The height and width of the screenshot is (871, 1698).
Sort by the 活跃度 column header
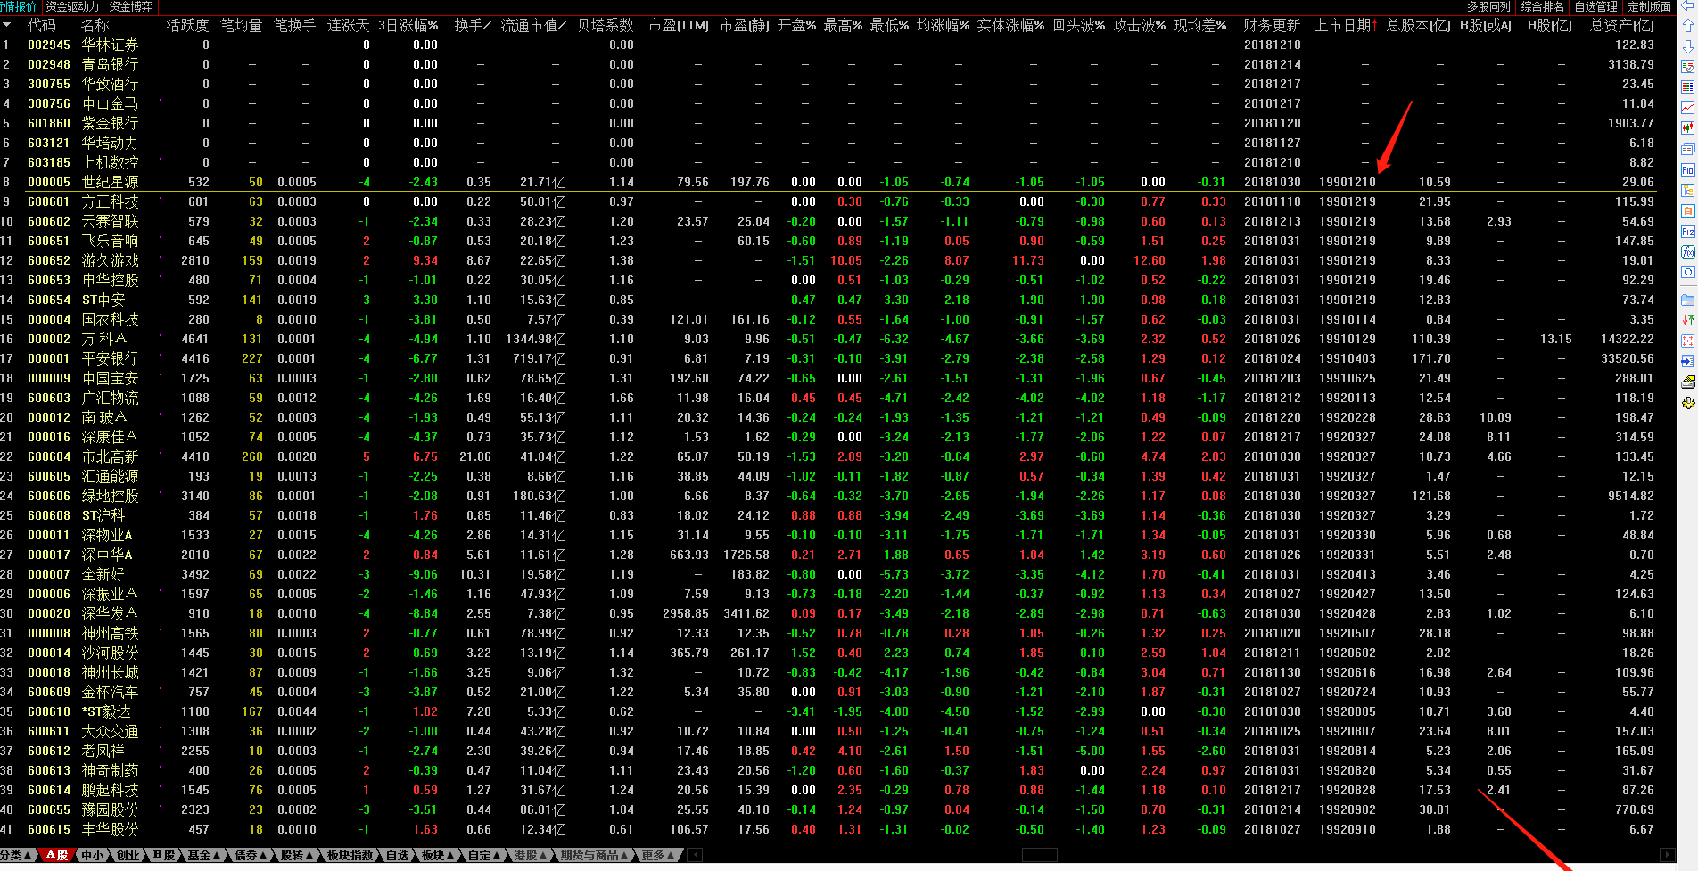187,25
